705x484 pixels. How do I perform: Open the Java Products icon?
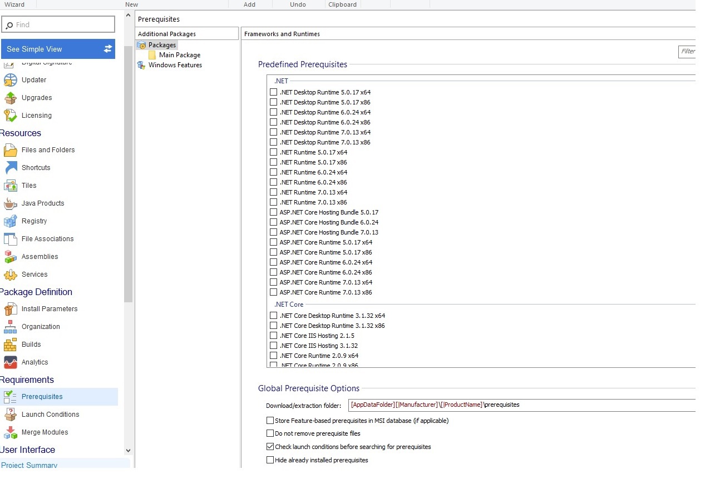click(11, 203)
